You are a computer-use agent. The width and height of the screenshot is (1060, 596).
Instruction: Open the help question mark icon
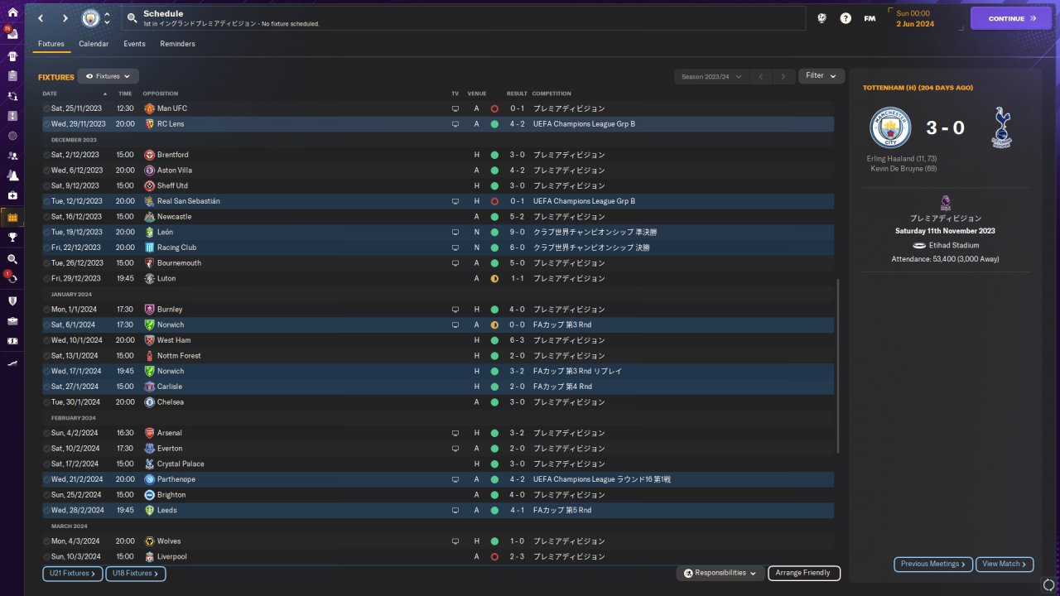pyautogui.click(x=846, y=18)
